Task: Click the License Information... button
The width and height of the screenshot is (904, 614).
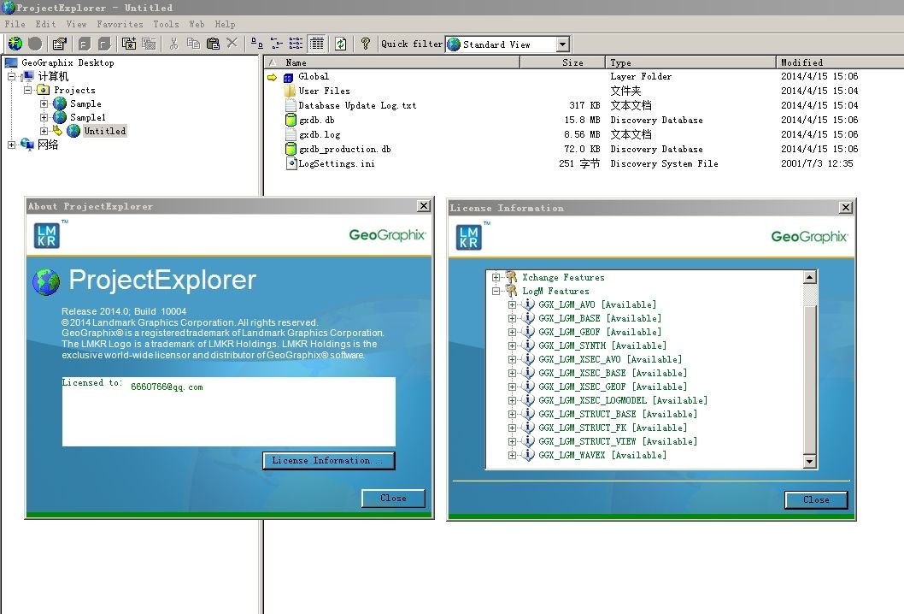Action: click(x=329, y=460)
